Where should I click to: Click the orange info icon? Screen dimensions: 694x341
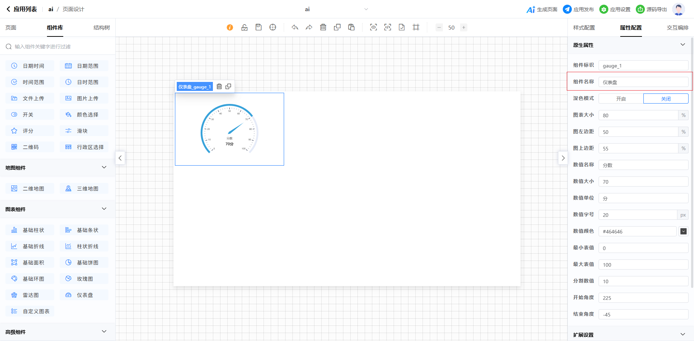coord(230,27)
